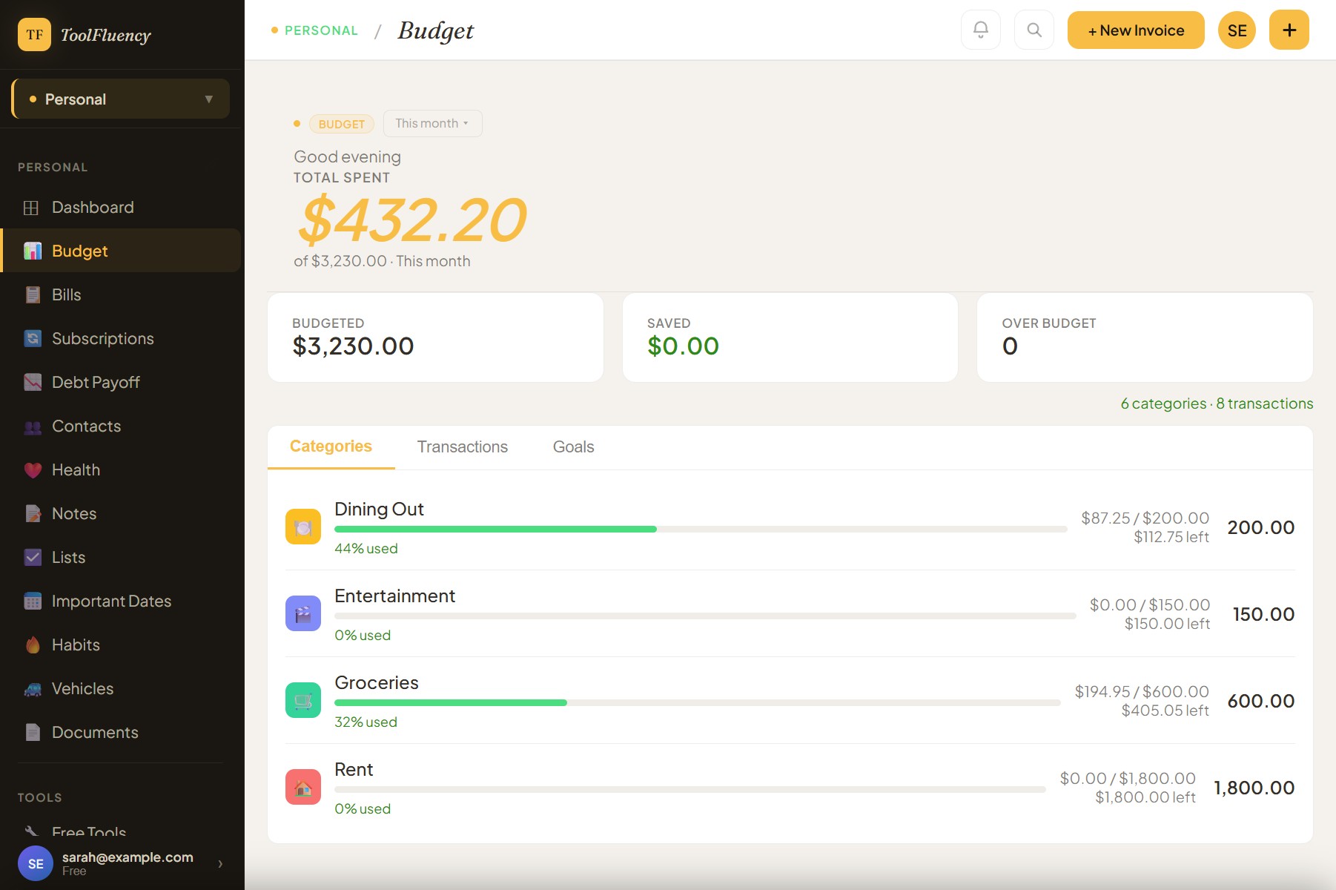Click the Important Dates calendar icon

tap(33, 601)
